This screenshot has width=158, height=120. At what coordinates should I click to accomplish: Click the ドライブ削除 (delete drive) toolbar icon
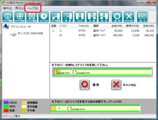[x=32, y=17]
